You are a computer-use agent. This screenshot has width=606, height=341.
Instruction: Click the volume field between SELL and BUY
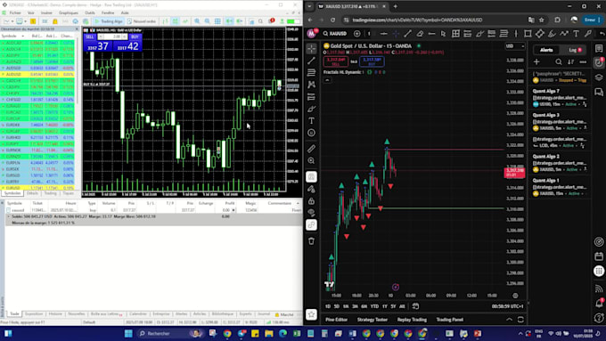point(112,37)
